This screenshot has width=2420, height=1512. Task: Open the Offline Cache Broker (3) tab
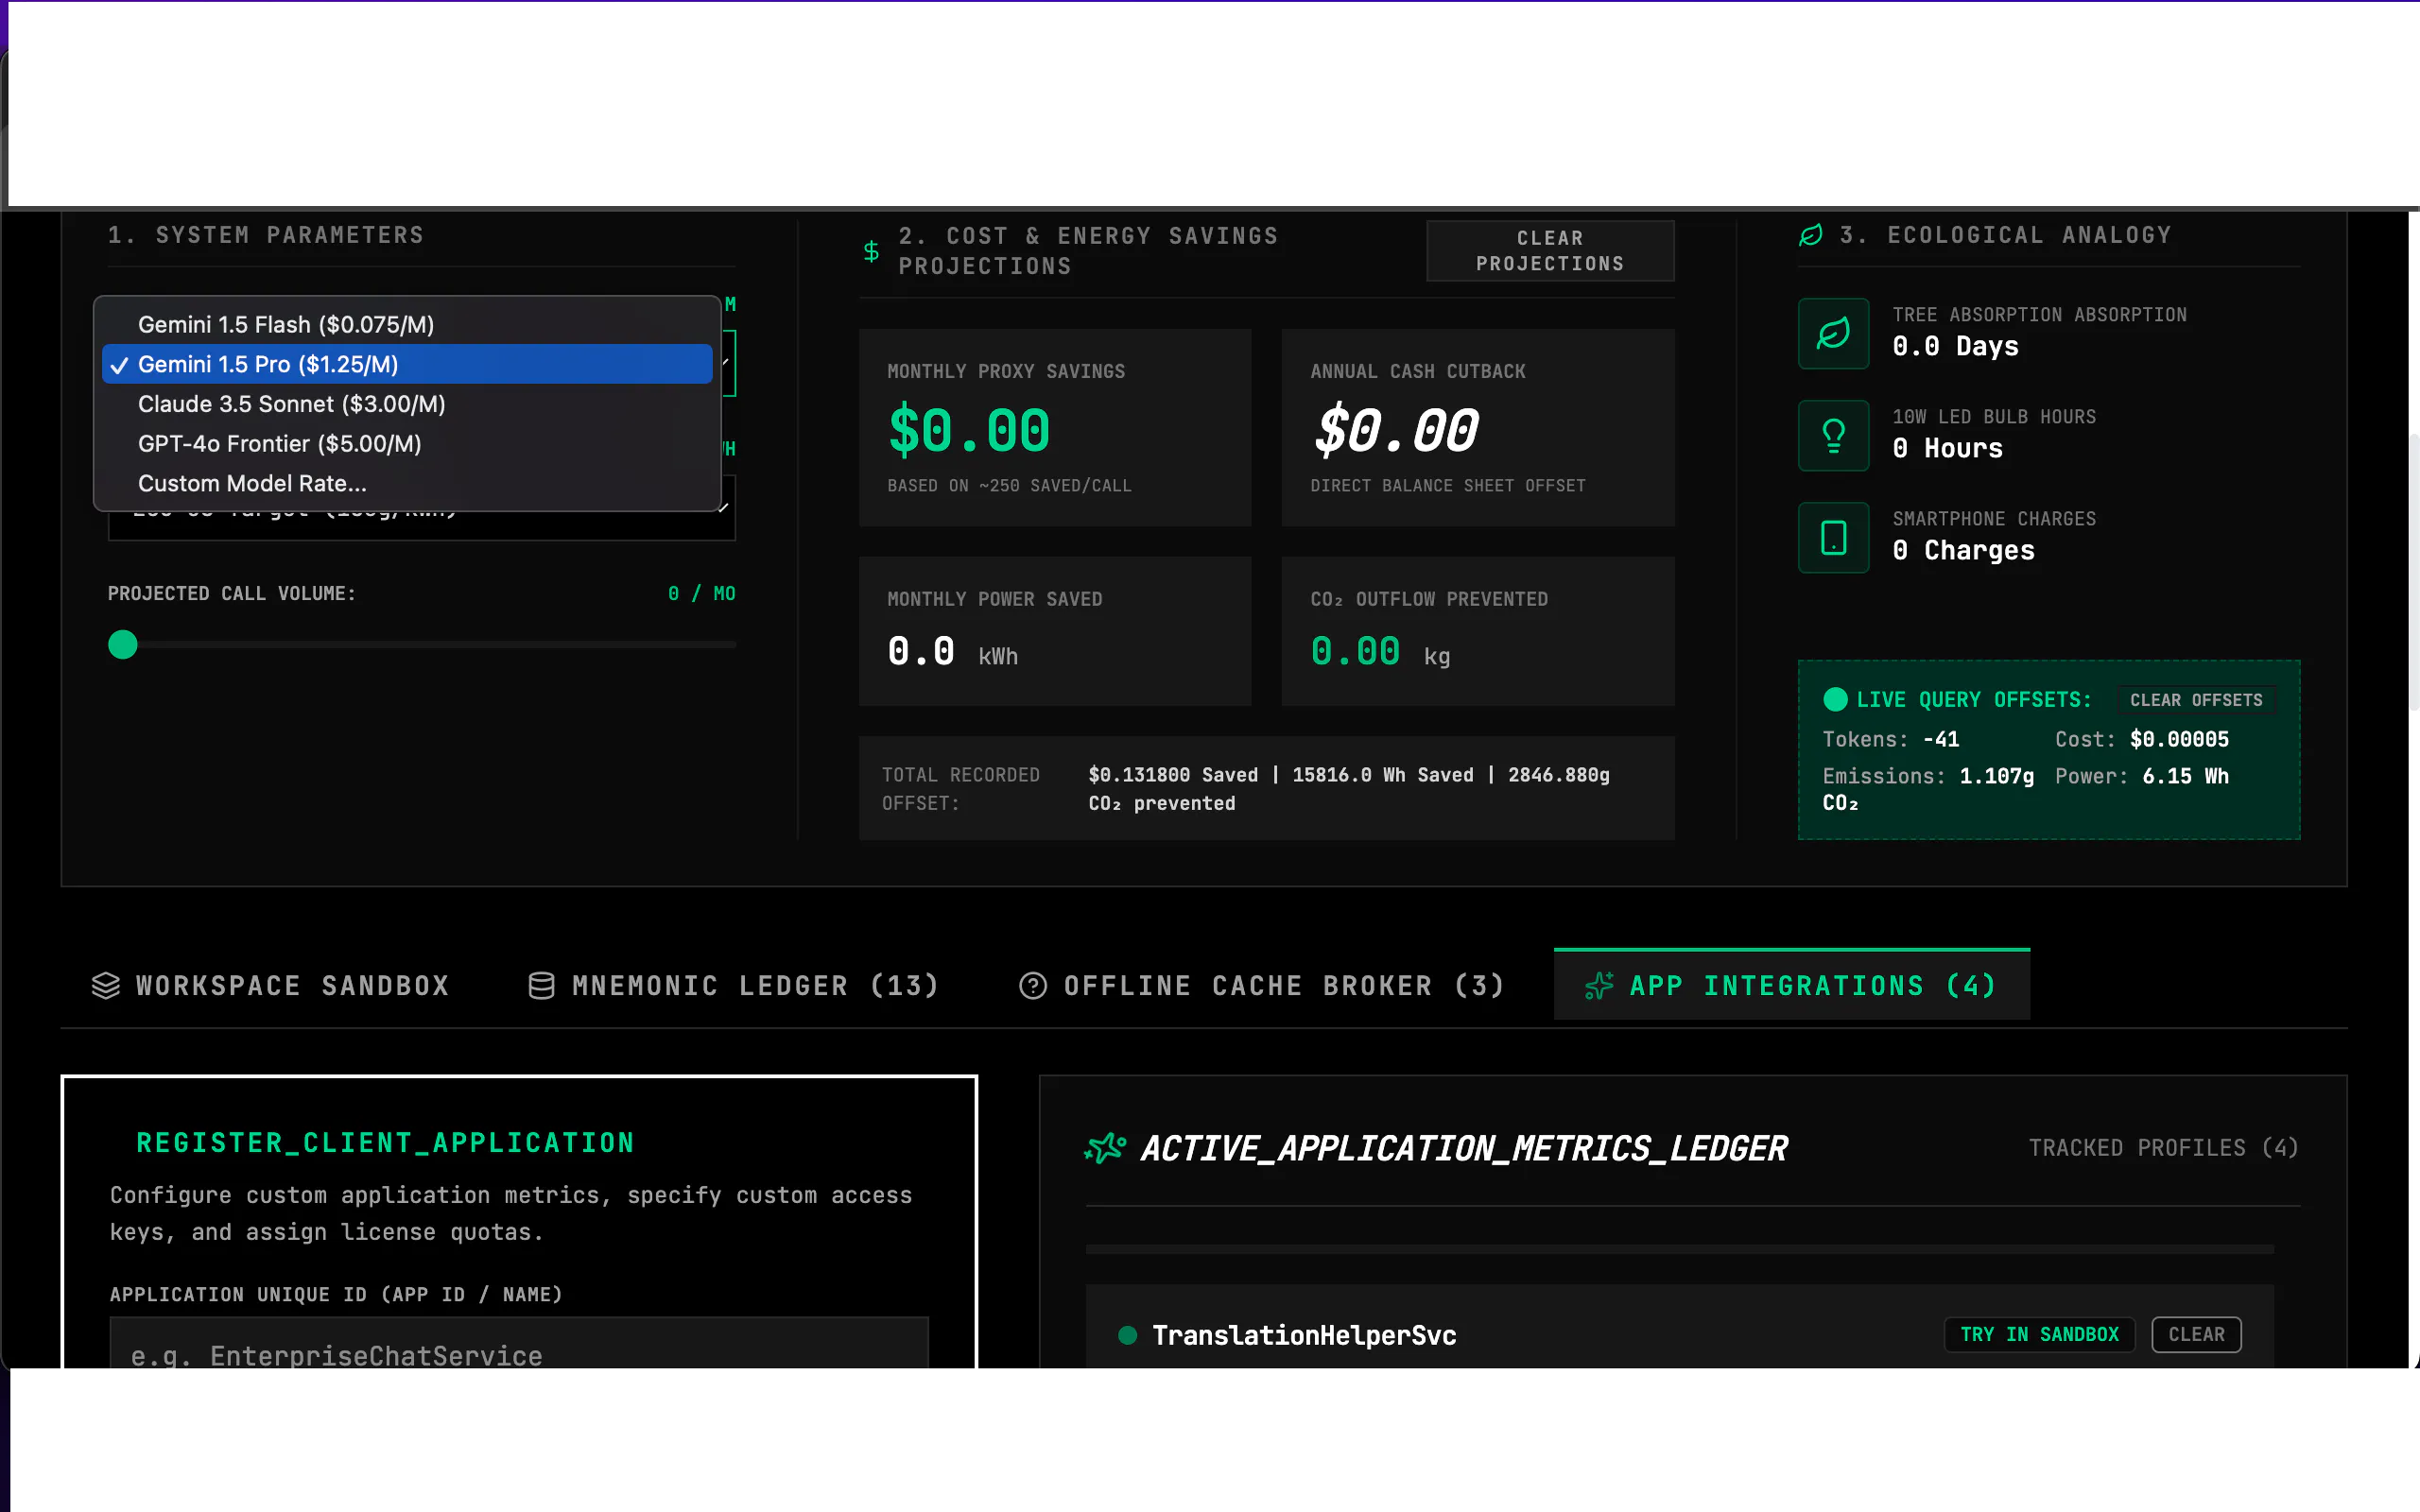pyautogui.click(x=1262, y=986)
